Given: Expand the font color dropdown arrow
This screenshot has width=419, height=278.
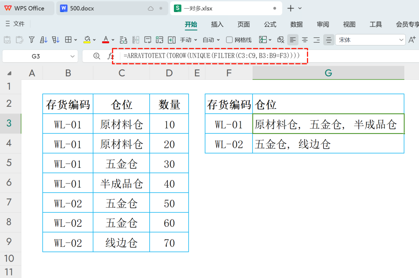Looking at the screenshot, I should 113,40.
